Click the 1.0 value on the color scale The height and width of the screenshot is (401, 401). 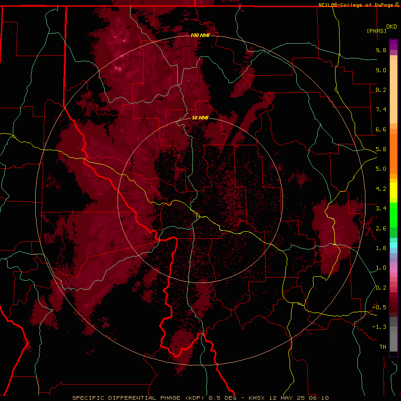tap(381, 268)
